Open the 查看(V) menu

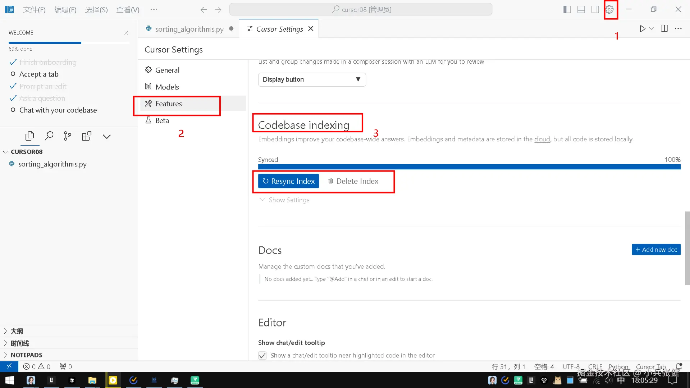[x=128, y=10]
